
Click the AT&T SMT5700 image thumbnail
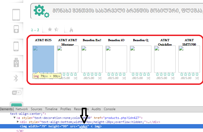tap(189, 59)
